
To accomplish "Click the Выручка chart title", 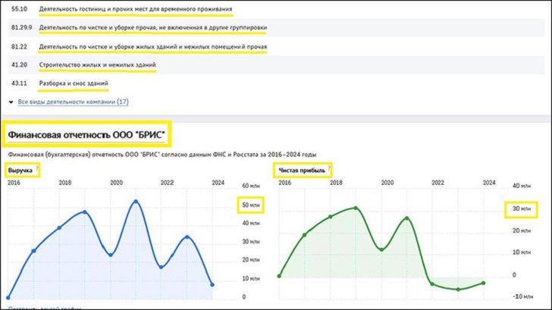I will (20, 171).
